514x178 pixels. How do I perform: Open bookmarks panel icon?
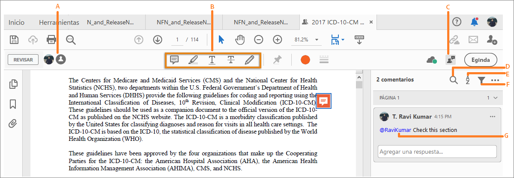pos(13,104)
